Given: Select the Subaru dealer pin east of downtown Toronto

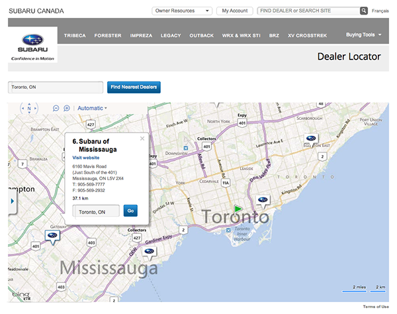Looking at the screenshot, I should [263, 201].
